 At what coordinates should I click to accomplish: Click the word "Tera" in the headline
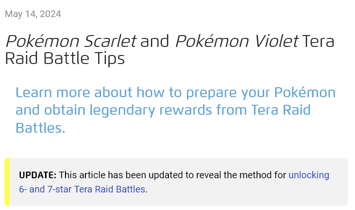coord(318,41)
